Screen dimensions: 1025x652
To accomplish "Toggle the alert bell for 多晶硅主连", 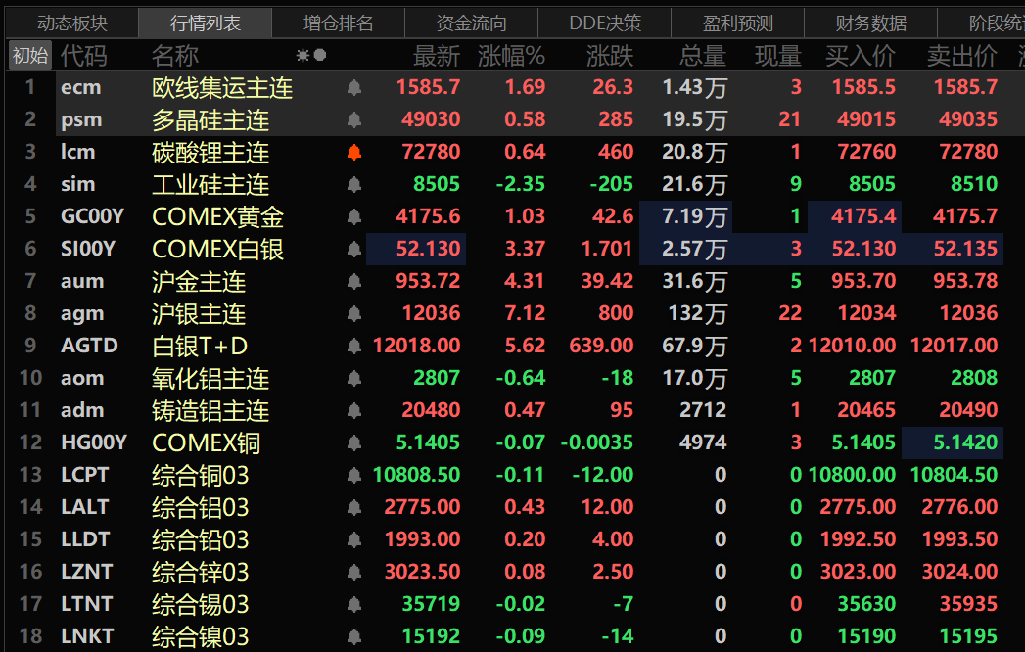I will (354, 120).
